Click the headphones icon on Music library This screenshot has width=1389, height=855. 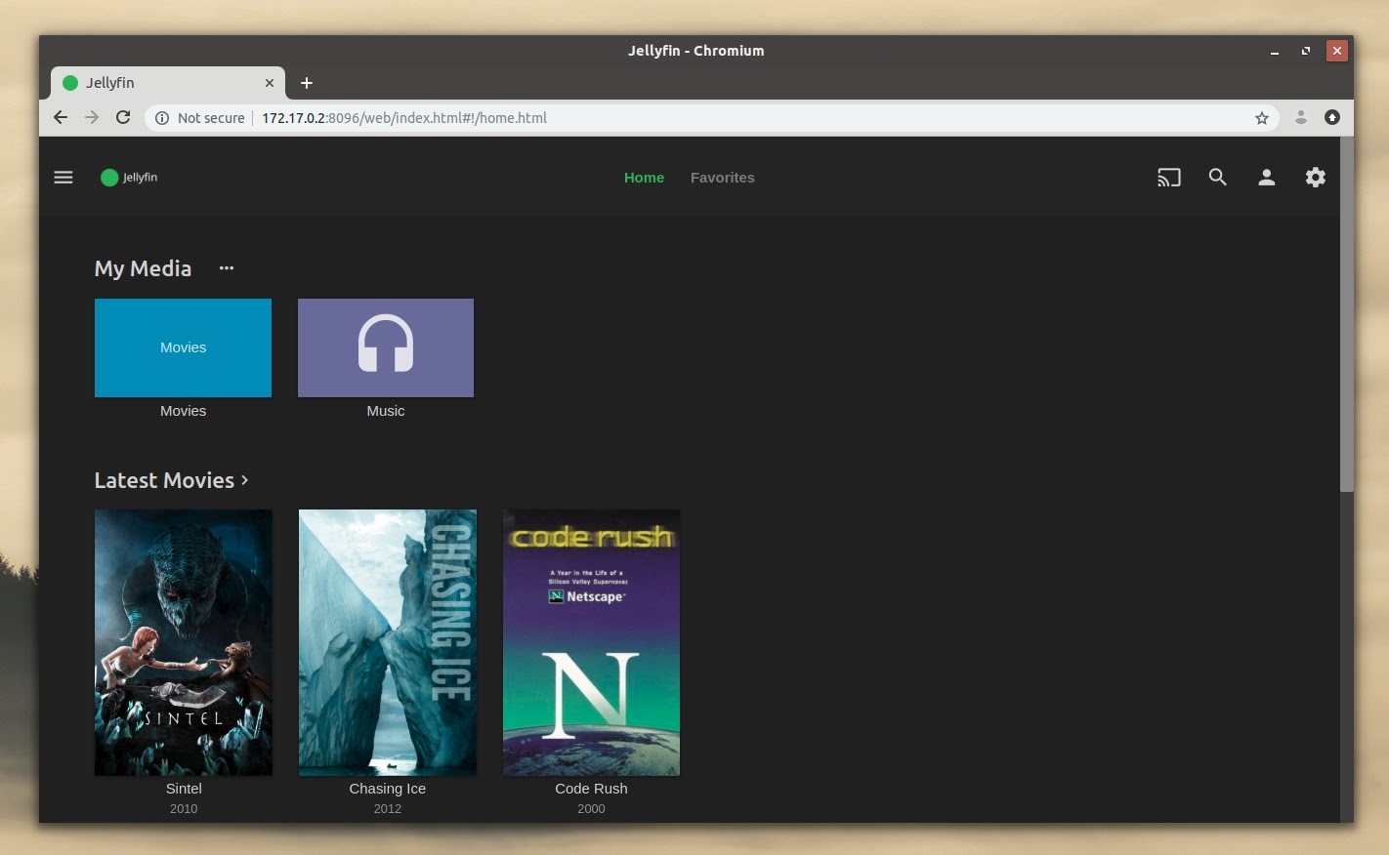(385, 344)
